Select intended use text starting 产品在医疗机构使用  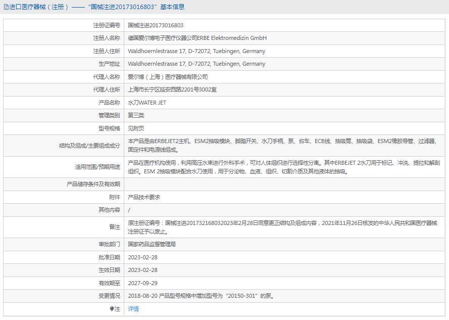click(284, 167)
